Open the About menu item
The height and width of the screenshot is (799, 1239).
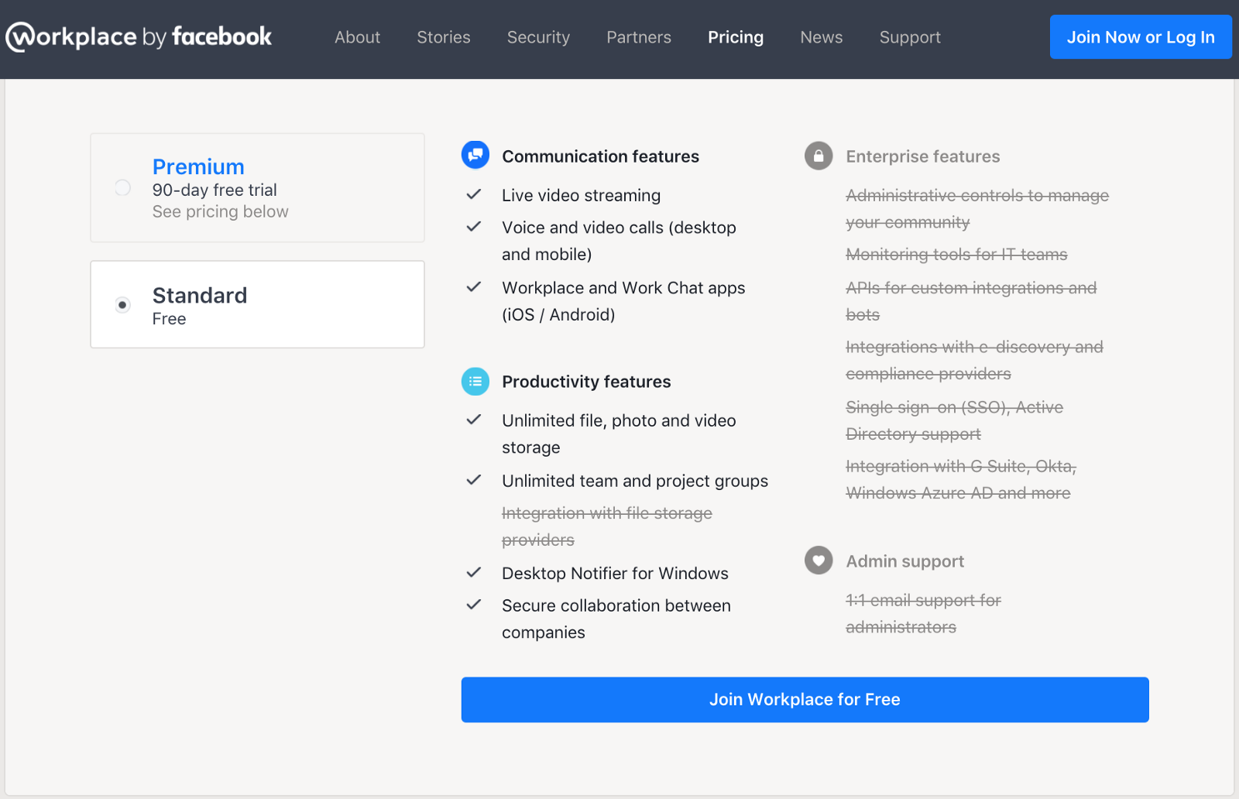point(357,37)
